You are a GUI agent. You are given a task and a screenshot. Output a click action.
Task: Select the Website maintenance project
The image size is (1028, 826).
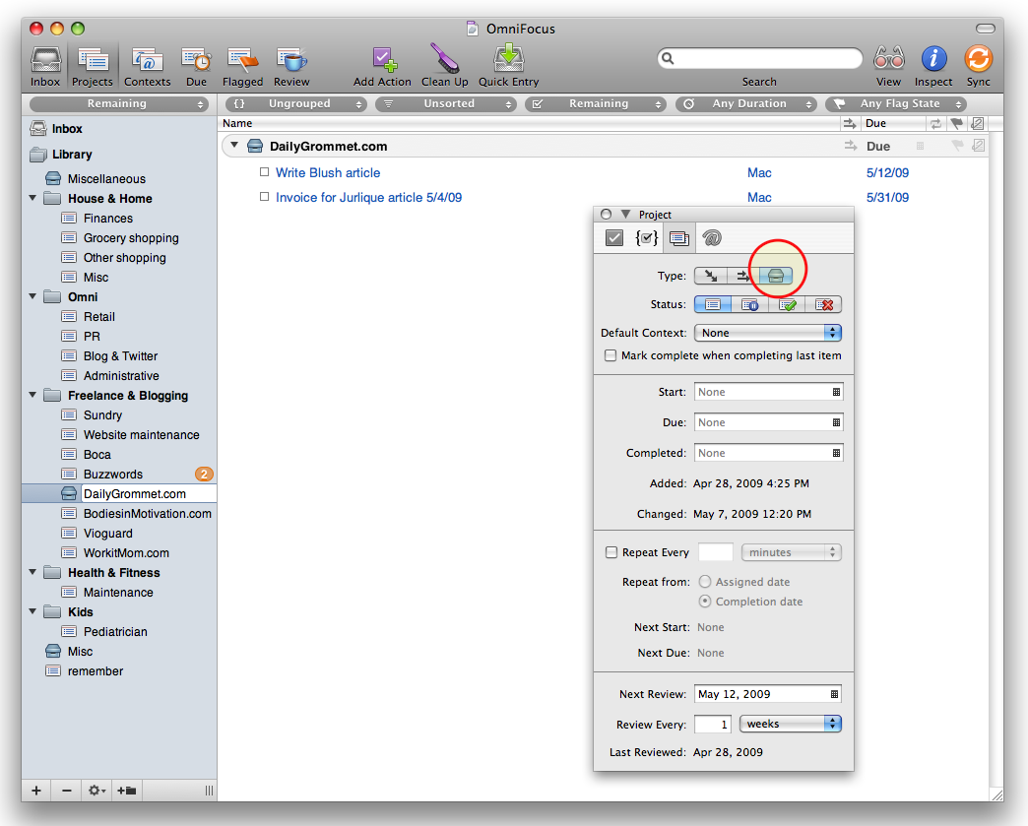coord(141,434)
